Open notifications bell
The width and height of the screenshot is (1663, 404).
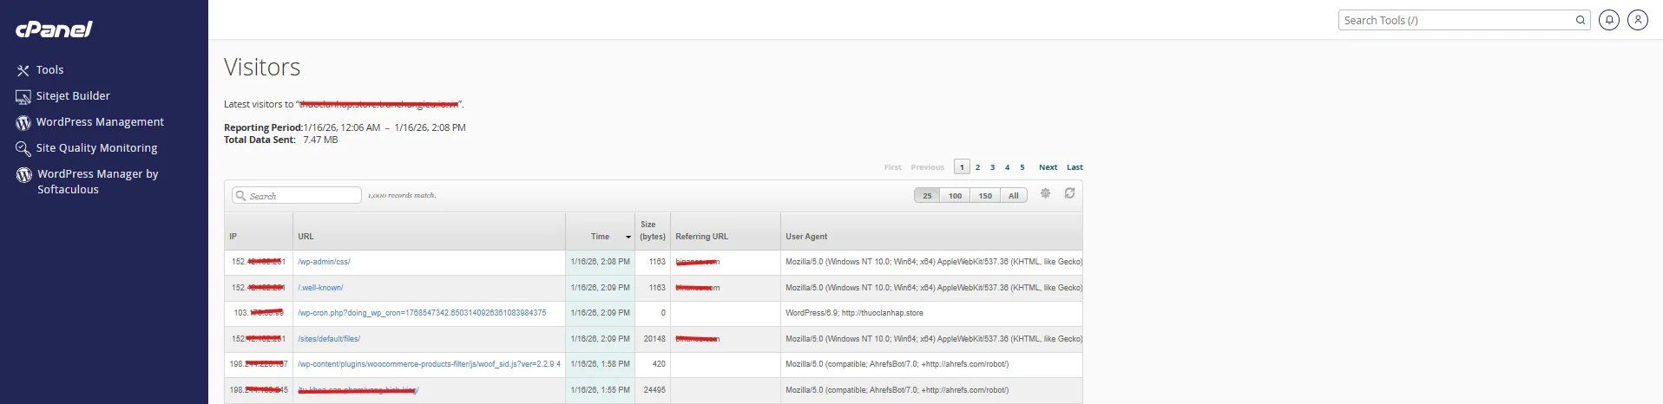[x=1609, y=20]
